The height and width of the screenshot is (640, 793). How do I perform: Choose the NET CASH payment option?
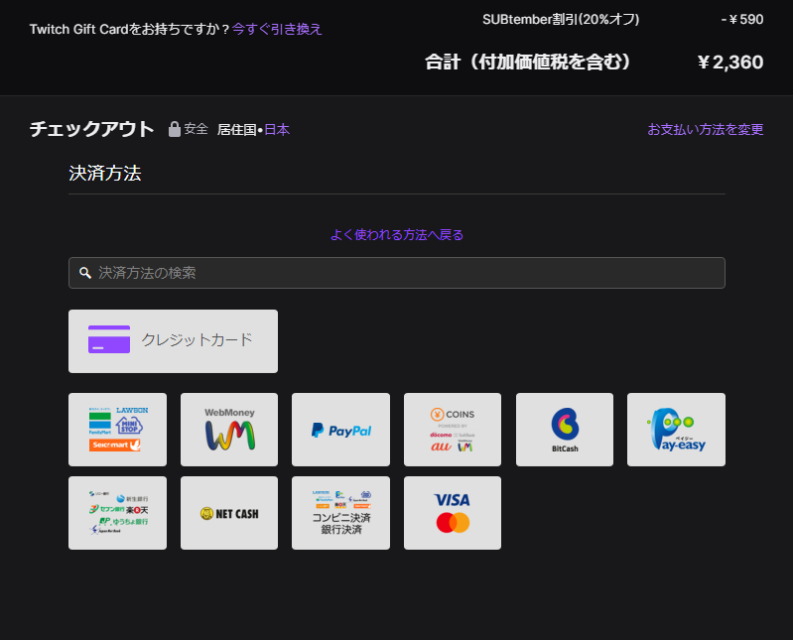[x=229, y=513]
